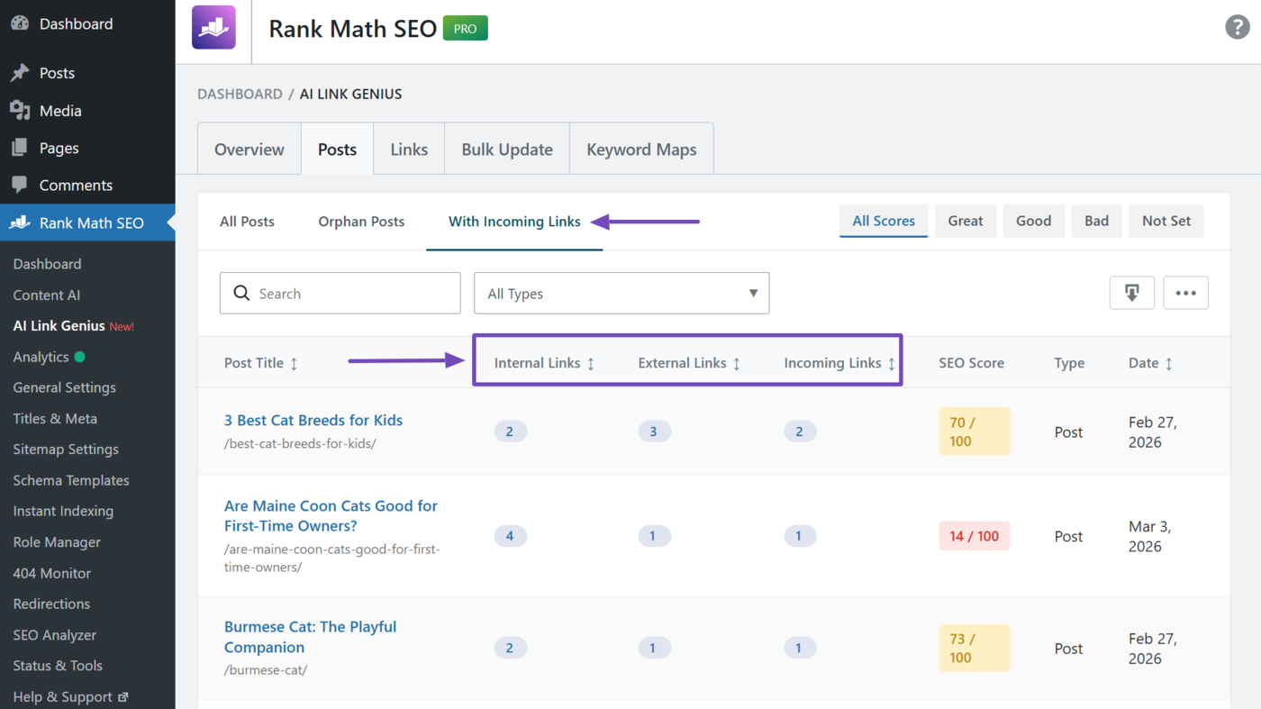Click incoming links count 1 for Burmese Cat

[800, 648]
